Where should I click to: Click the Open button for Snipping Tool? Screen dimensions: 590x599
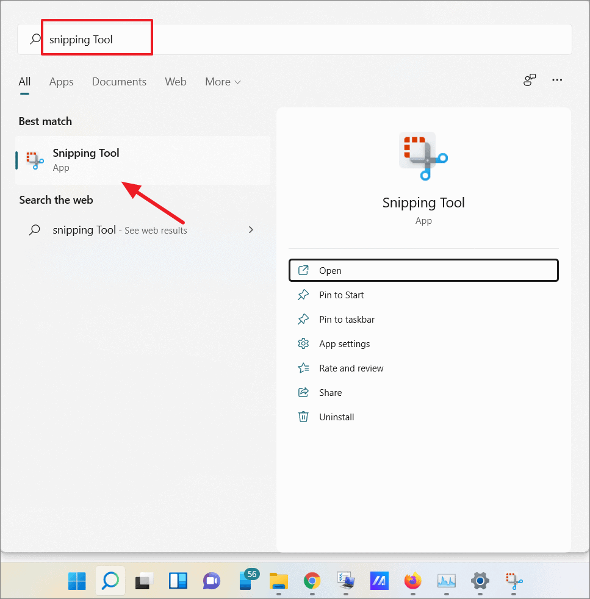tap(423, 270)
